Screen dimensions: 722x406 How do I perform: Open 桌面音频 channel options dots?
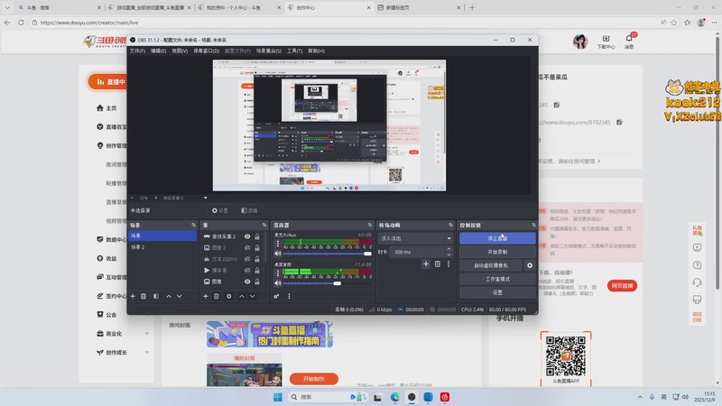point(277,273)
